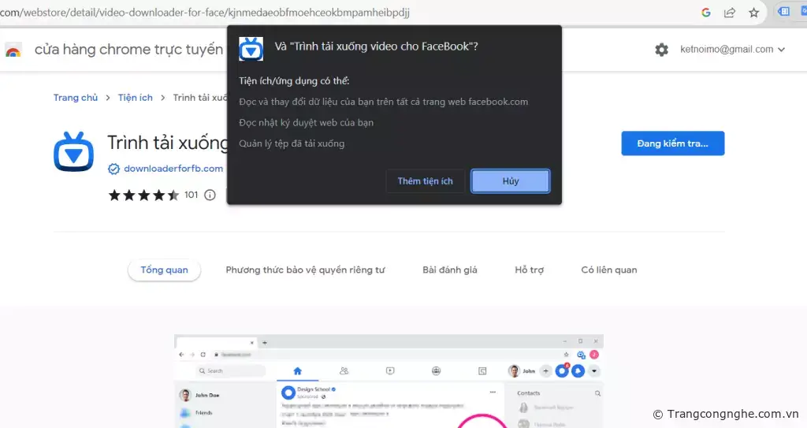The width and height of the screenshot is (807, 428).
Task: Click the Đang kiểm tra... blue button
Action: [672, 143]
